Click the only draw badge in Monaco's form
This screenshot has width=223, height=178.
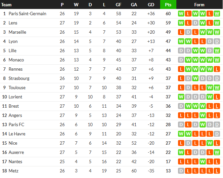[x=181, y=60]
